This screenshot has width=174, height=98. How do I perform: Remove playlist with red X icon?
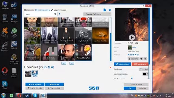coord(110,67)
